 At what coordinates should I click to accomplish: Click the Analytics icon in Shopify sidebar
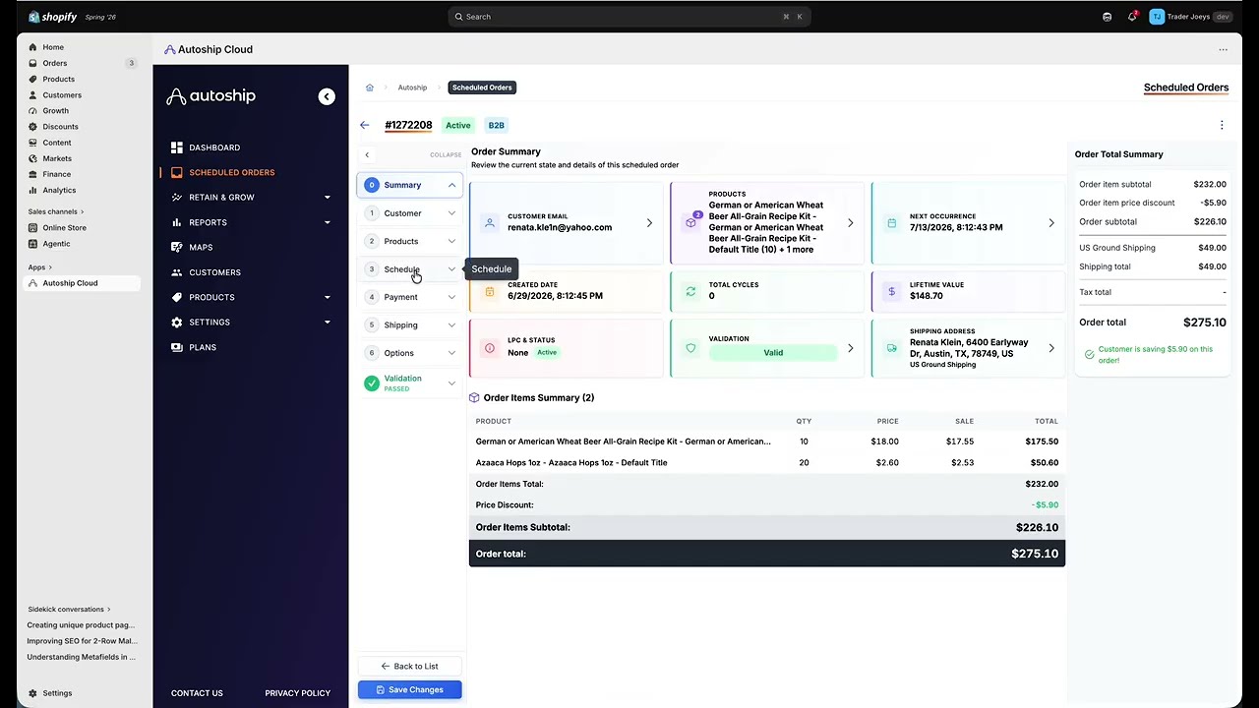click(32, 190)
